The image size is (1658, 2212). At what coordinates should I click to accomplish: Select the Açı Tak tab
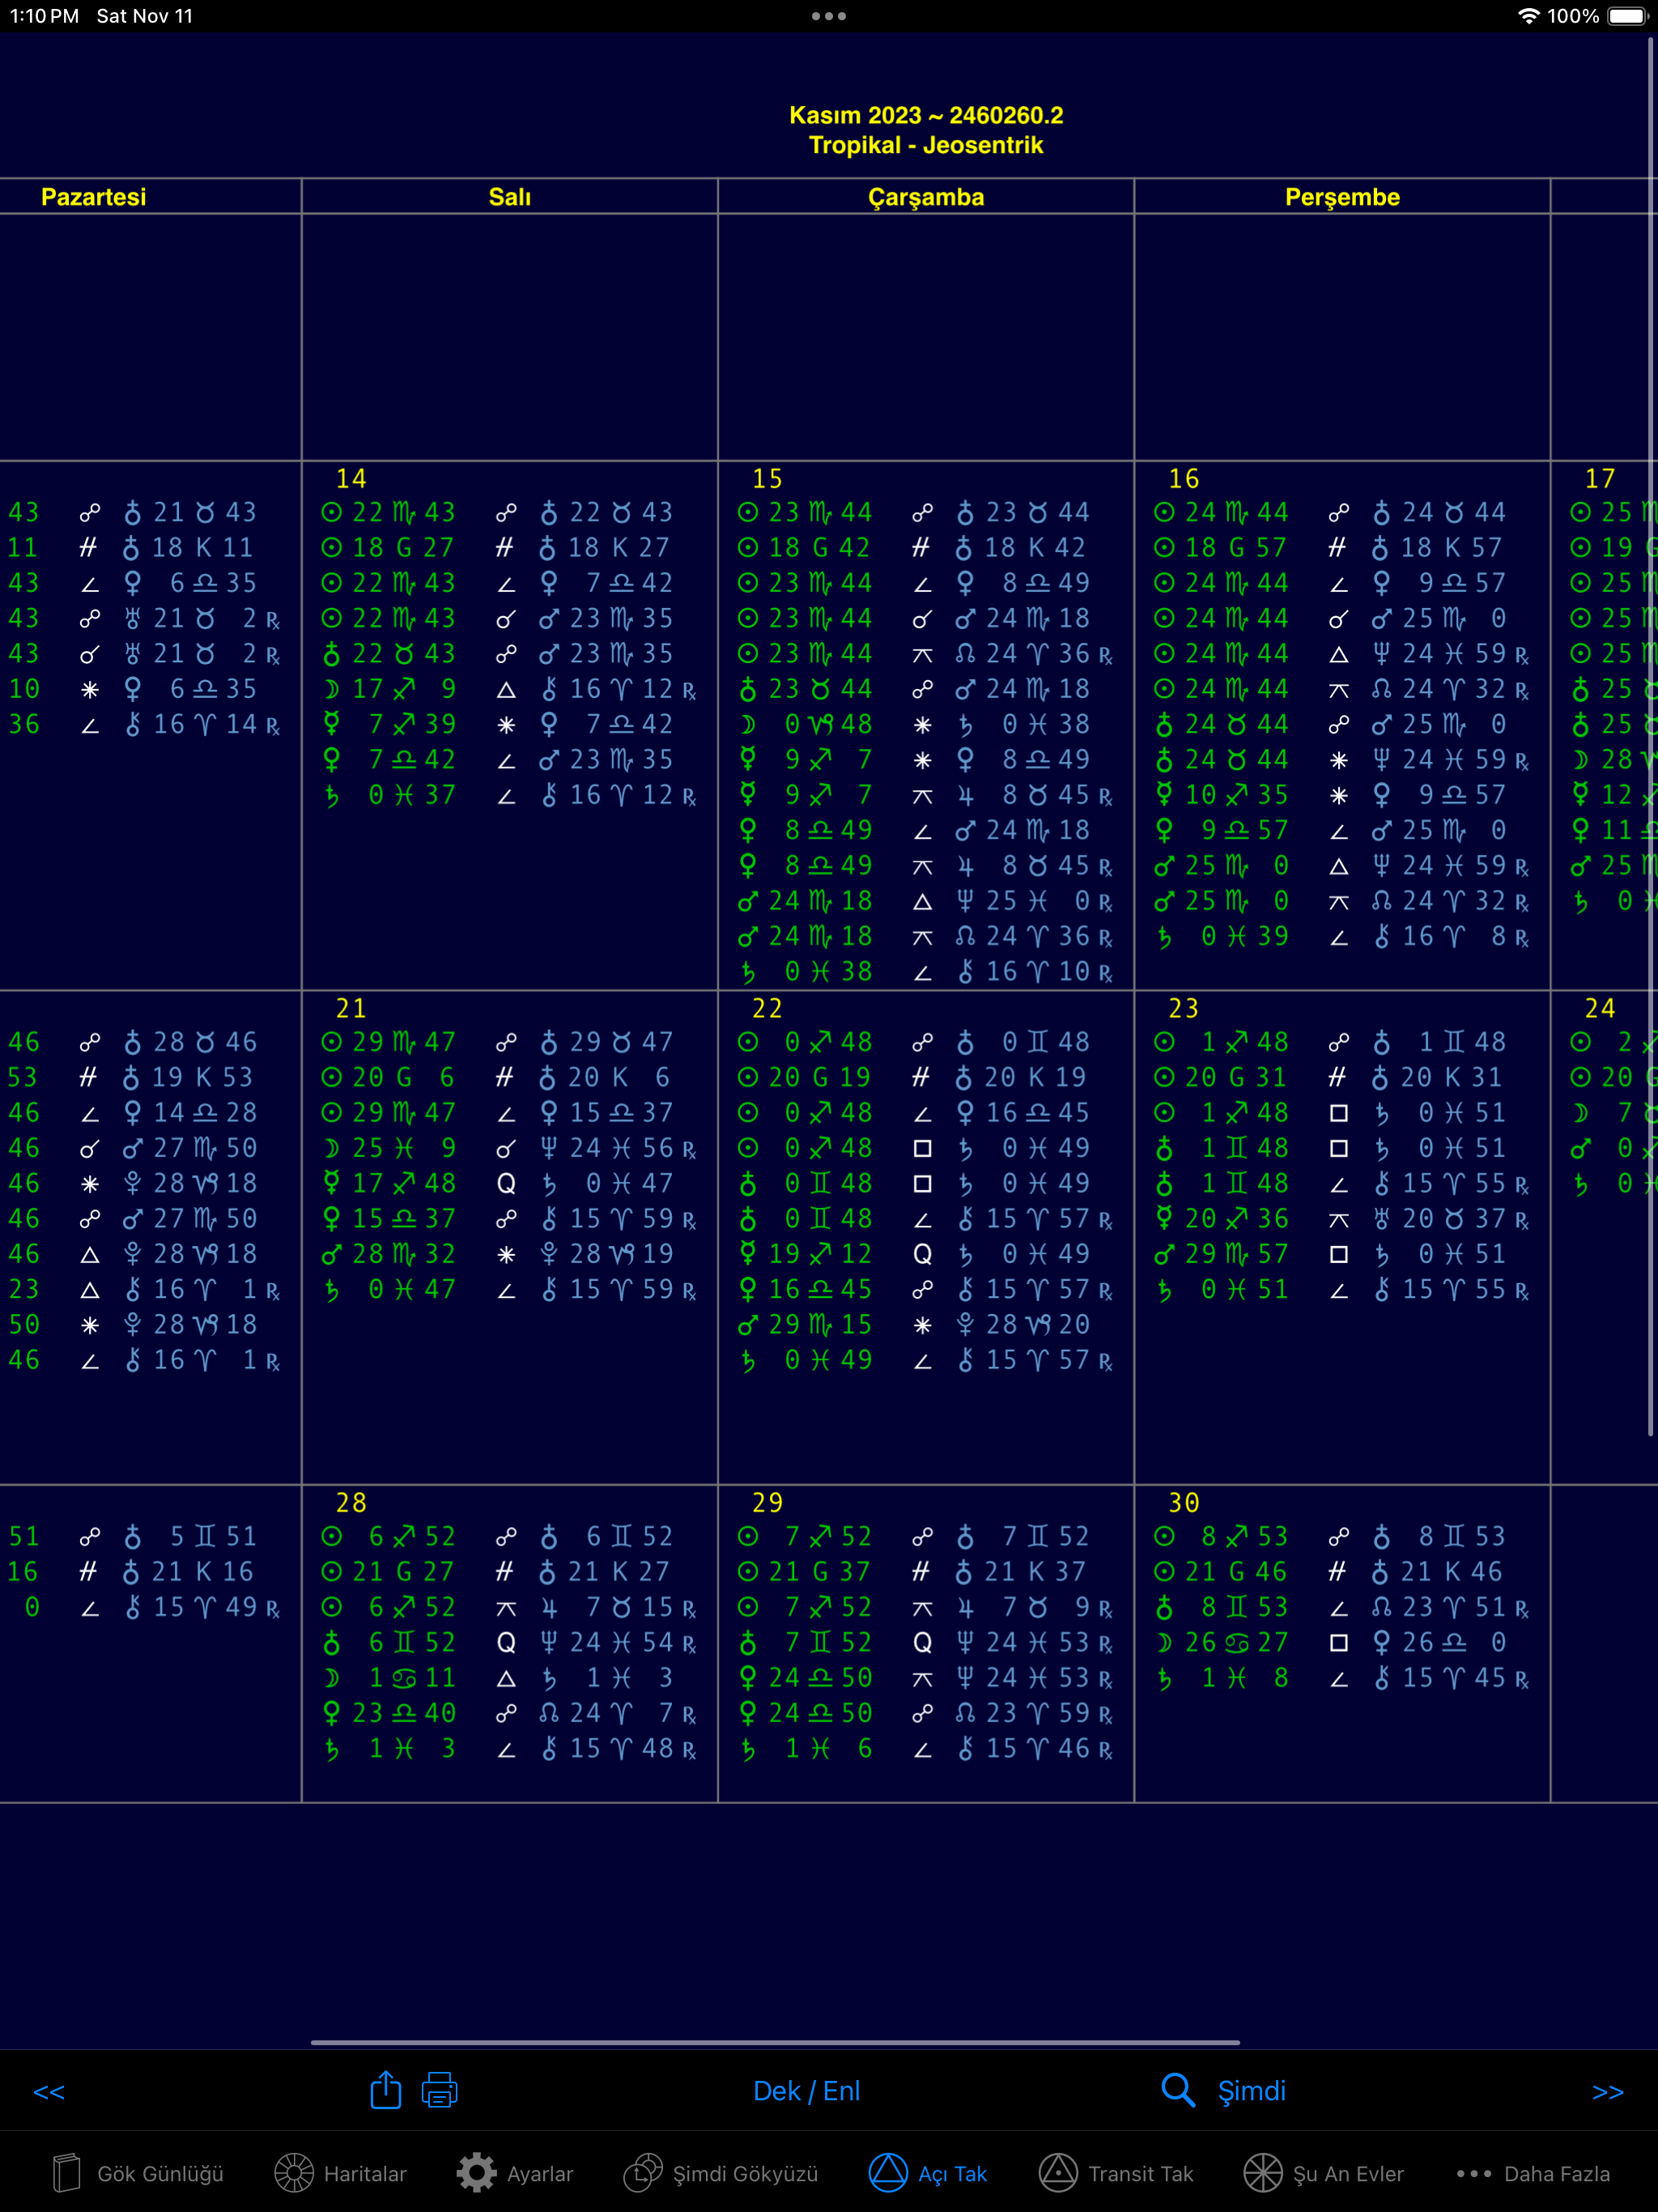coord(927,2173)
